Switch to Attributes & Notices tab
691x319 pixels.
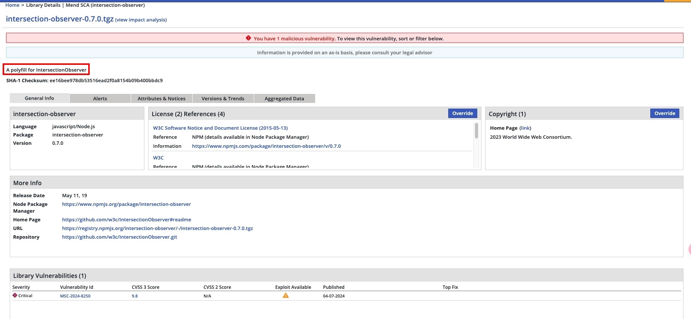coord(161,98)
